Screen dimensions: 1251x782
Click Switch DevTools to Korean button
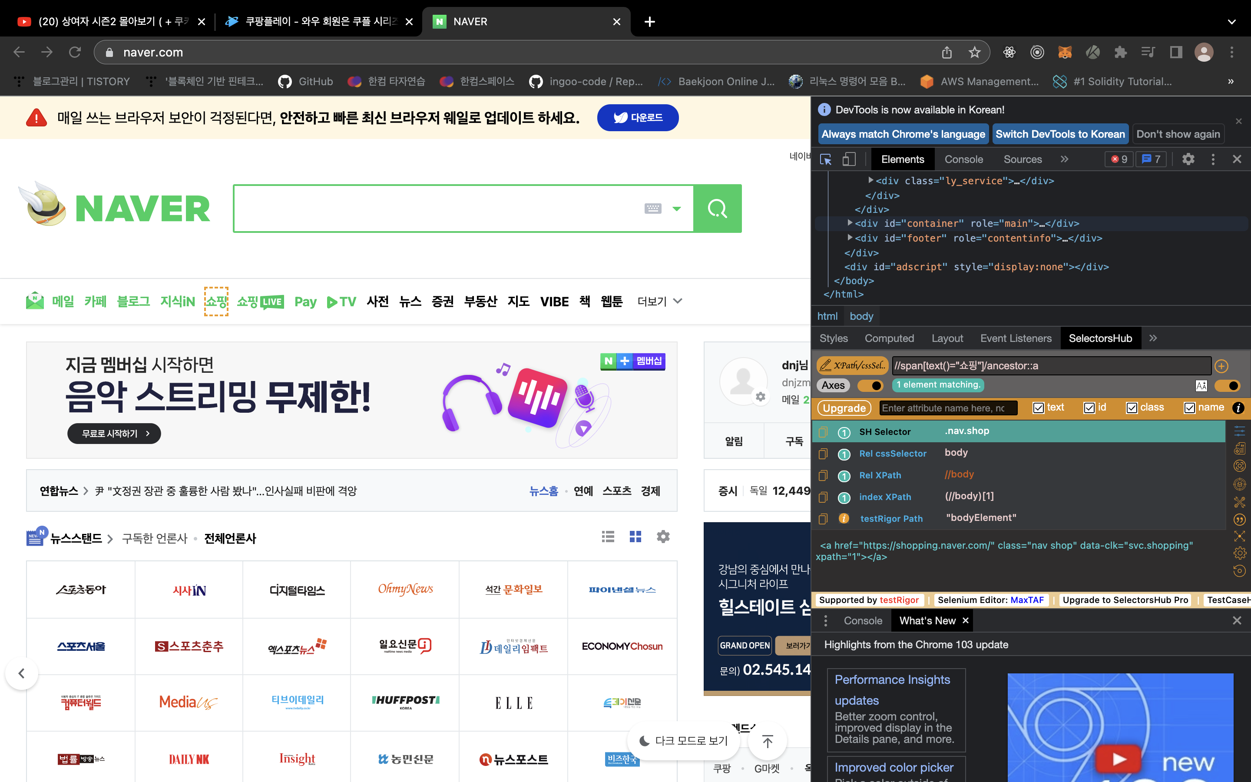pos(1060,135)
